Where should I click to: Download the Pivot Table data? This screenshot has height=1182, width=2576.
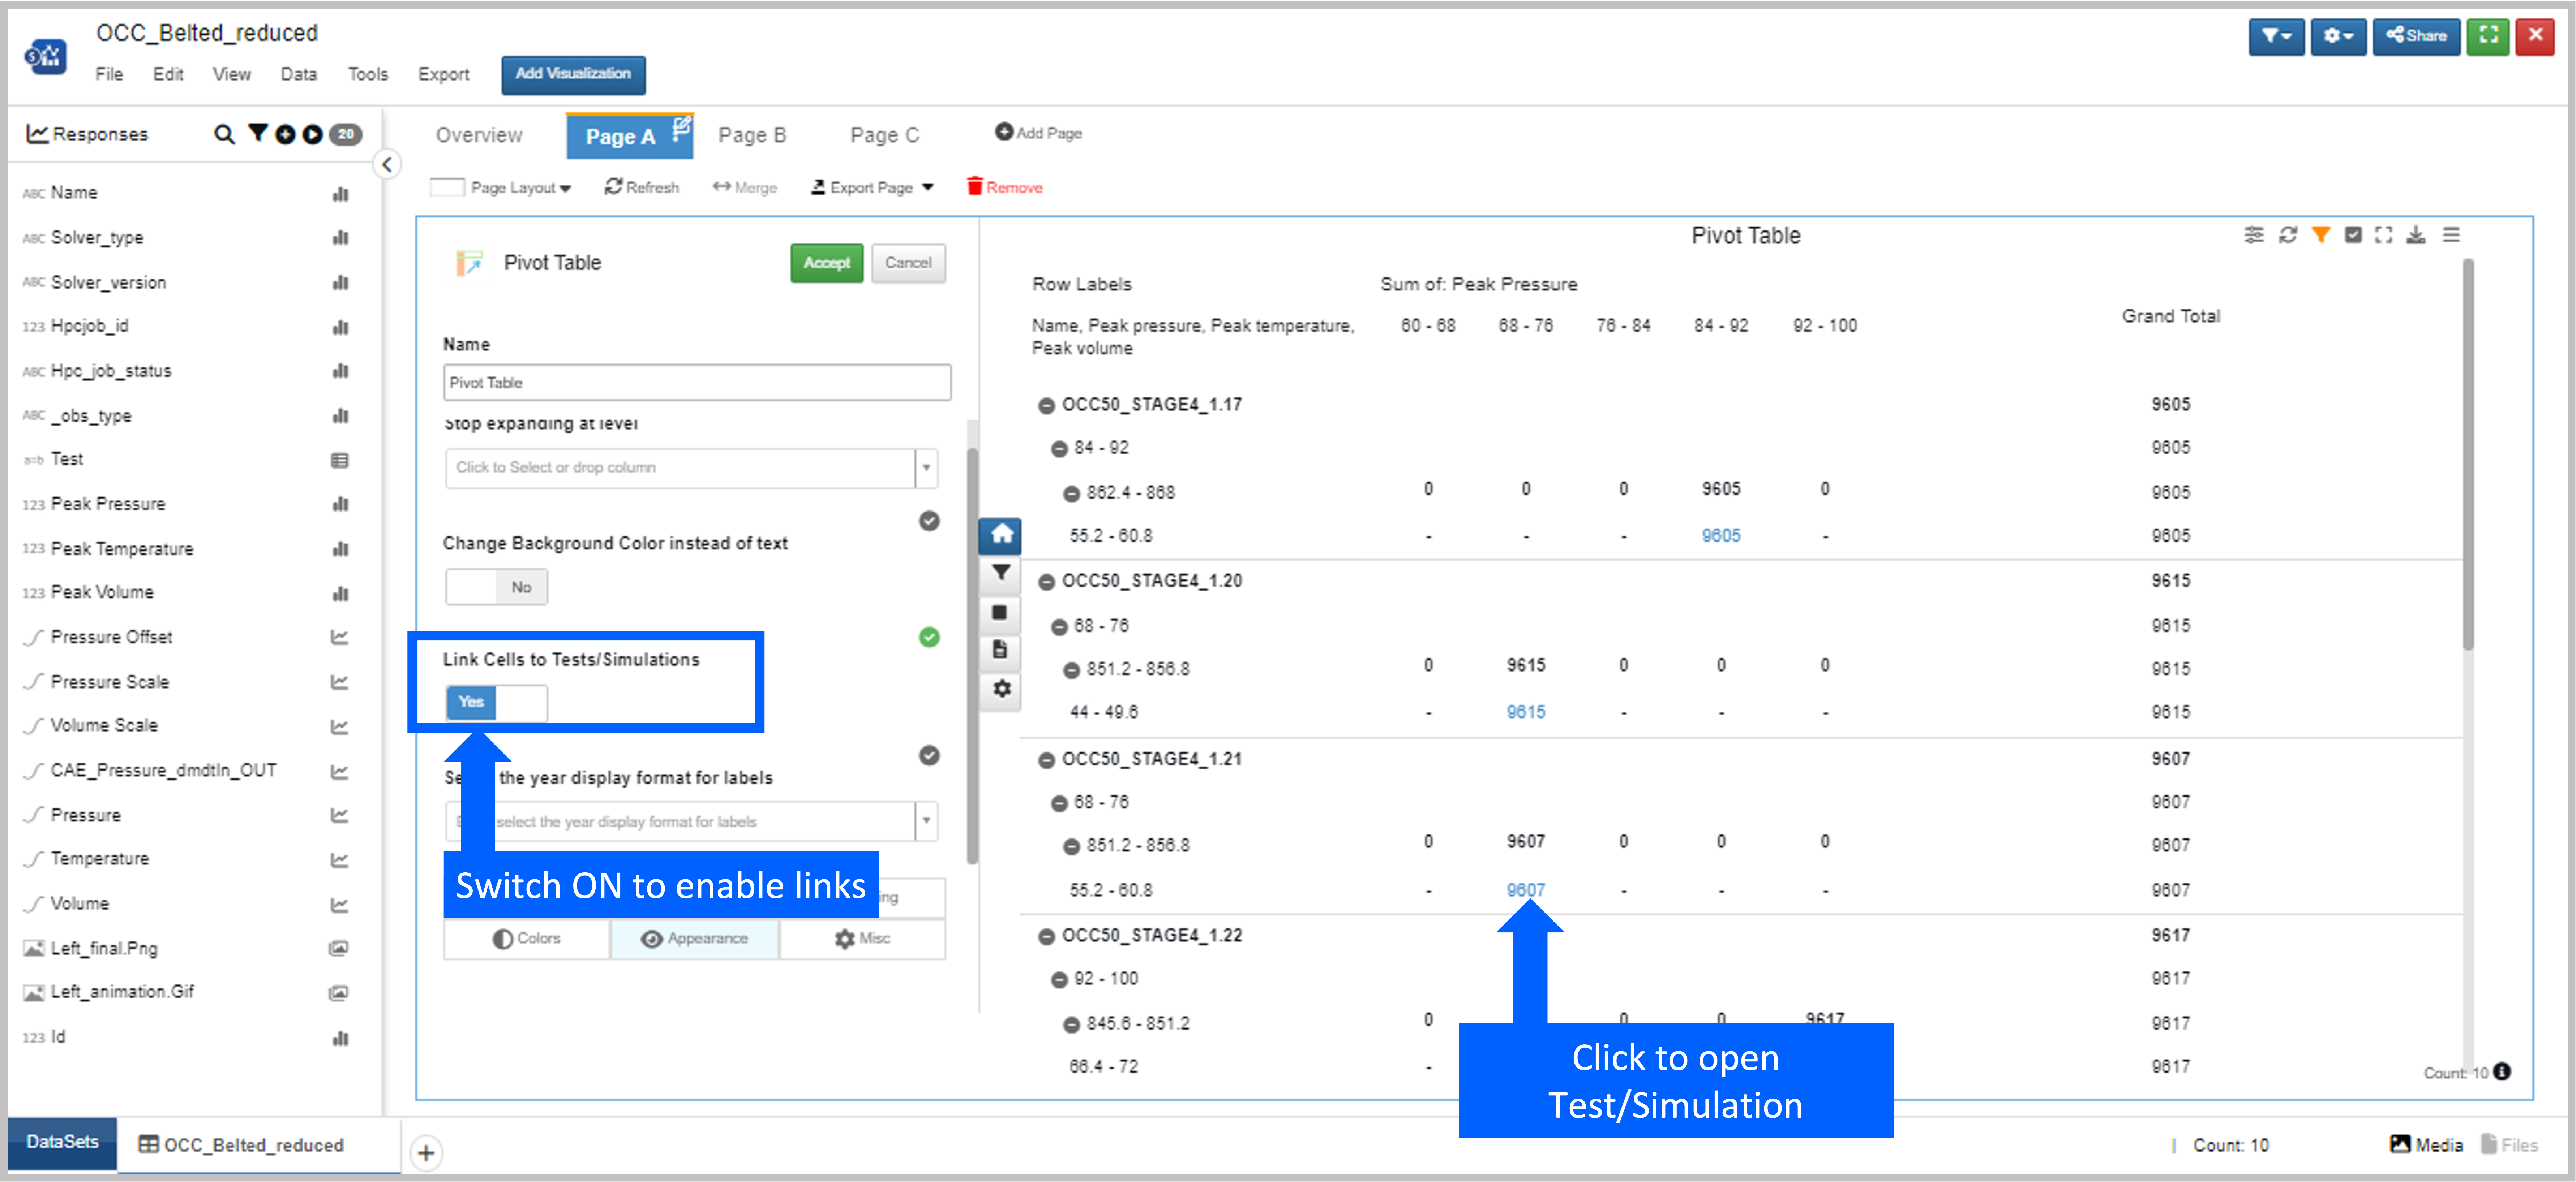(2416, 235)
